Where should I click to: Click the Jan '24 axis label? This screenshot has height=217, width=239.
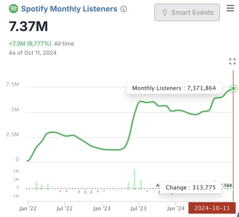click(176, 208)
